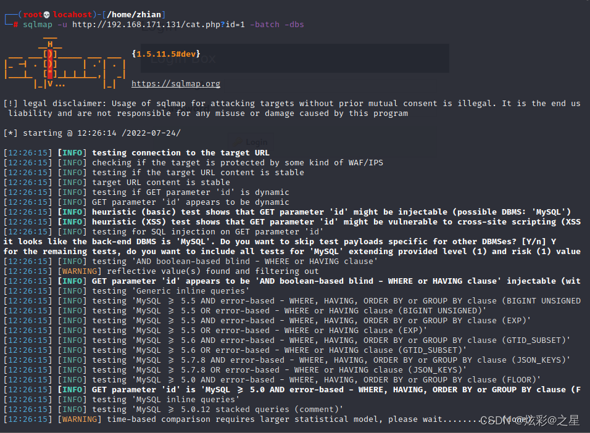The width and height of the screenshot is (590, 433).
Task: Click the sqlmap ASCII art logo
Action: click(65, 62)
